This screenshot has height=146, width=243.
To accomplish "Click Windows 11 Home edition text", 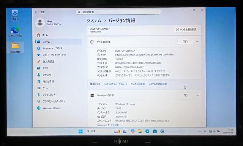I will pos(125,104).
